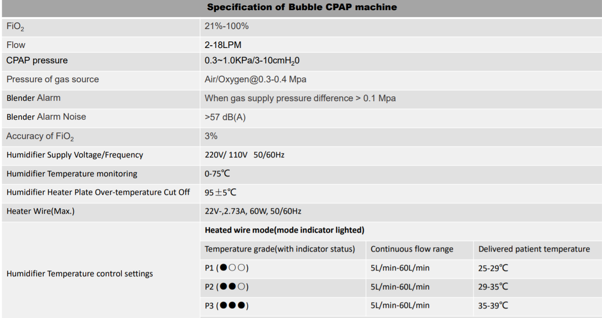Click the table title 'Specification of Bubble CPAP machine'

[x=302, y=7]
